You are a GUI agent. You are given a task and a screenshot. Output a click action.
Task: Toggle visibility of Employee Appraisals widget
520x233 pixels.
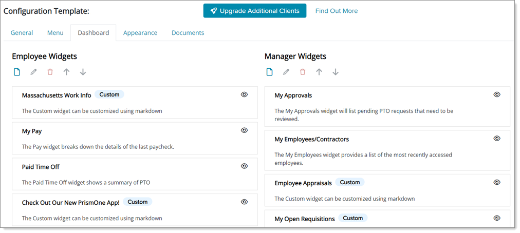point(497,182)
